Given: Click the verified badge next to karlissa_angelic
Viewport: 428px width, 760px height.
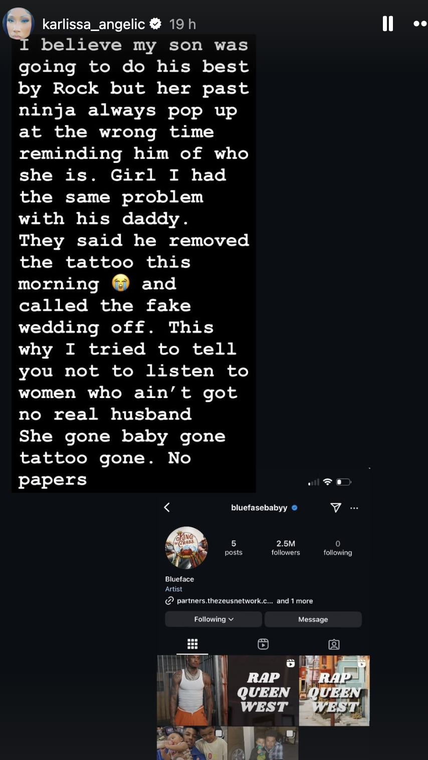Looking at the screenshot, I should 156,23.
